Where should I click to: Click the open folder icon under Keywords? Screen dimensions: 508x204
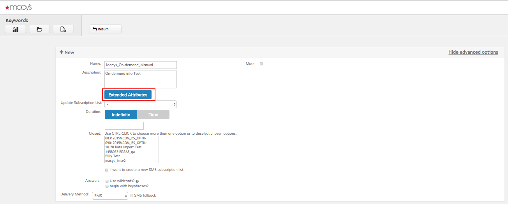point(39,29)
